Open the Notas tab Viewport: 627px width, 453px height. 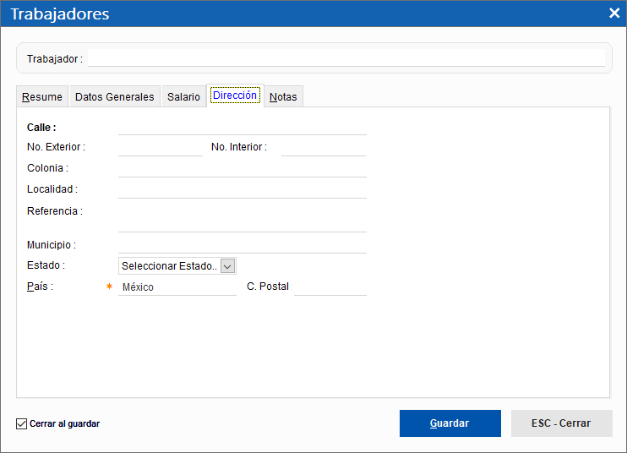coord(283,96)
